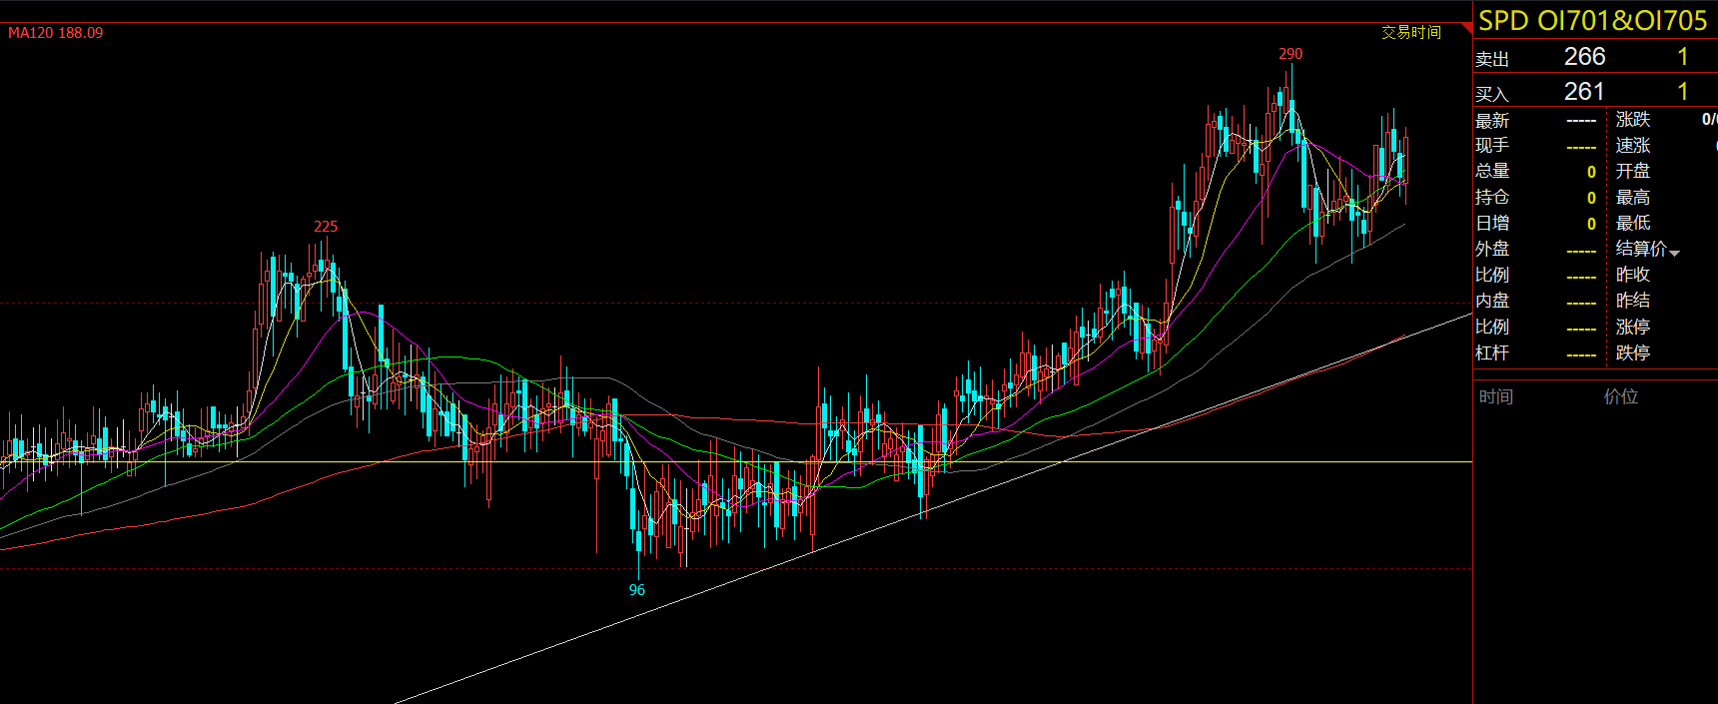Select the 日增 daily increase label

[1492, 224]
